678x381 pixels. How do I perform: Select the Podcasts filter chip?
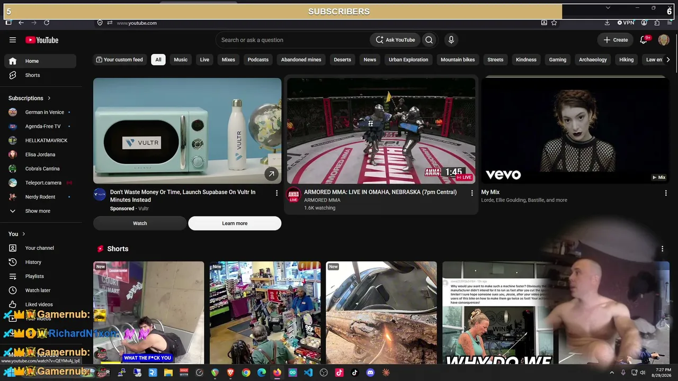(258, 60)
